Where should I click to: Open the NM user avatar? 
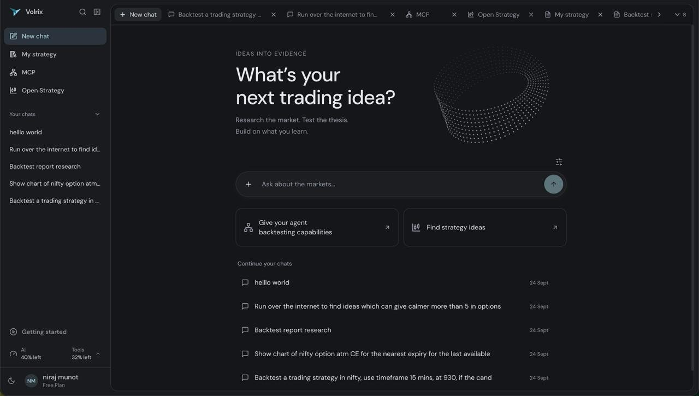pos(31,381)
